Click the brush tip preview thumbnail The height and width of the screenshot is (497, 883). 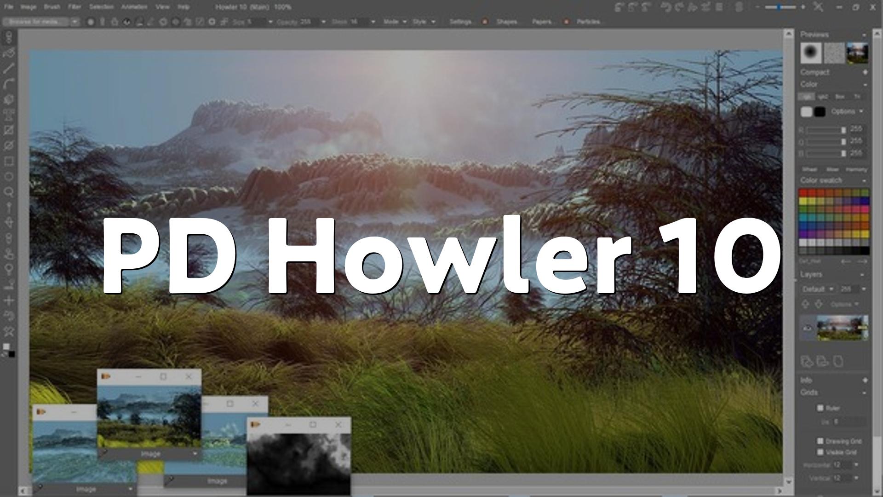tap(811, 53)
